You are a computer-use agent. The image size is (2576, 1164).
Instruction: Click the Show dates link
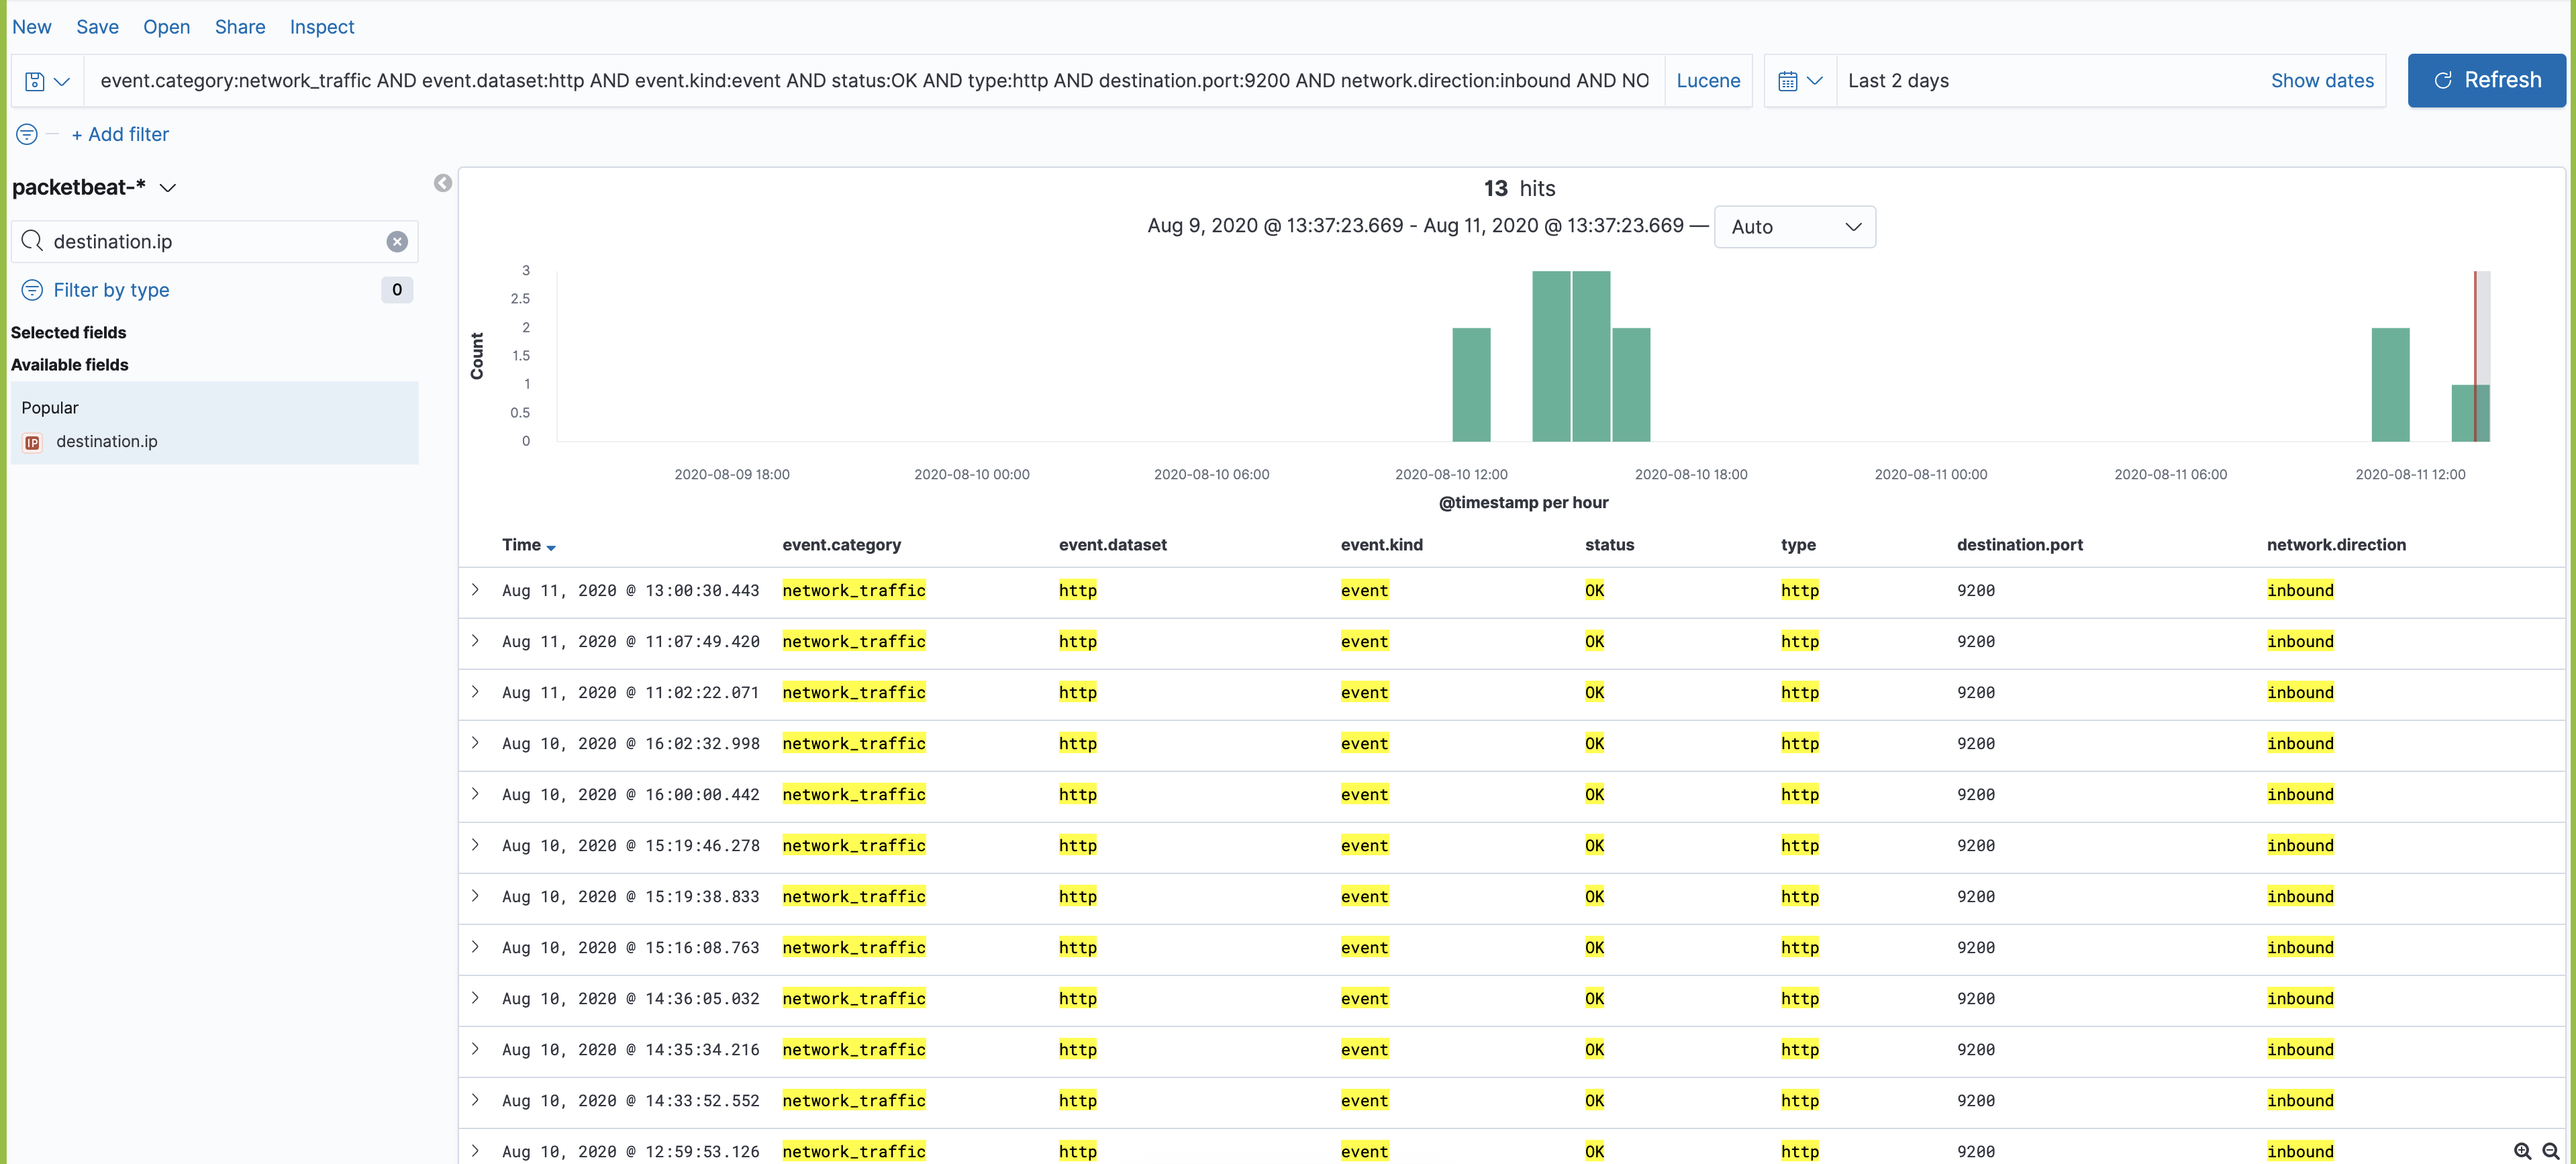2321,81
